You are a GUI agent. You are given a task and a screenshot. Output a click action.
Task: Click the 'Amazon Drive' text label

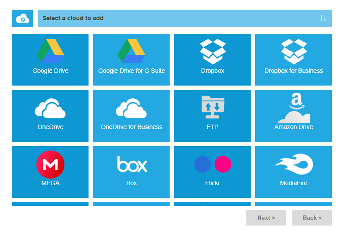(x=294, y=127)
